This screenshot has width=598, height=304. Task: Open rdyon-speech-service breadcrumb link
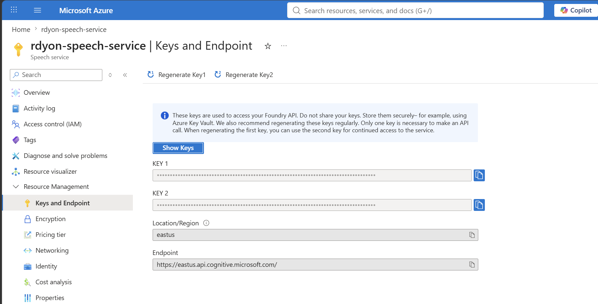pyautogui.click(x=74, y=30)
